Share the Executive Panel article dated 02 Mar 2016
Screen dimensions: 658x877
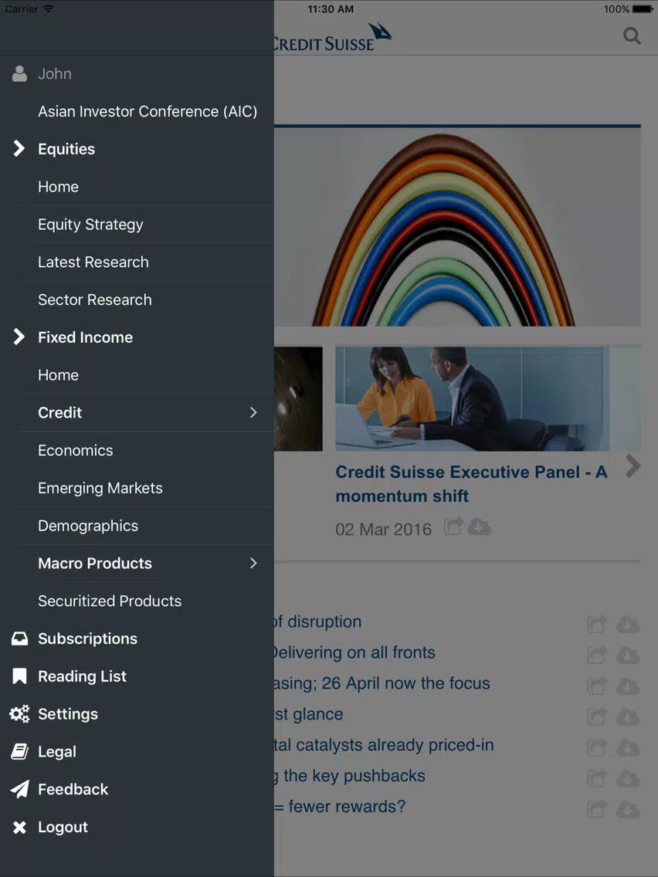454,527
